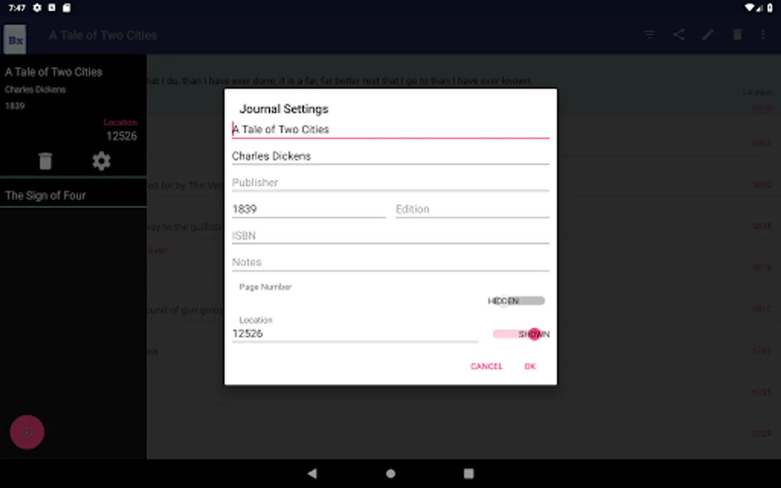Viewport: 781px width, 488px height.
Task: Tap the share icon in toolbar
Action: (x=678, y=35)
